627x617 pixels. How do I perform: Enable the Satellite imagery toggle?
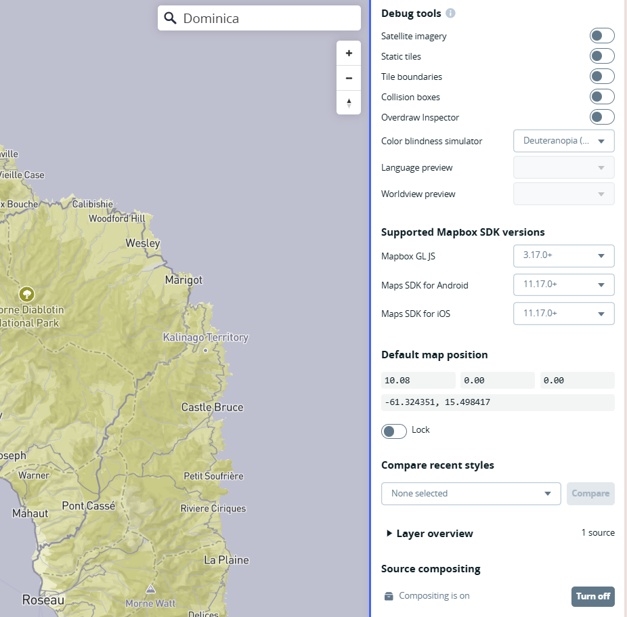click(x=601, y=36)
